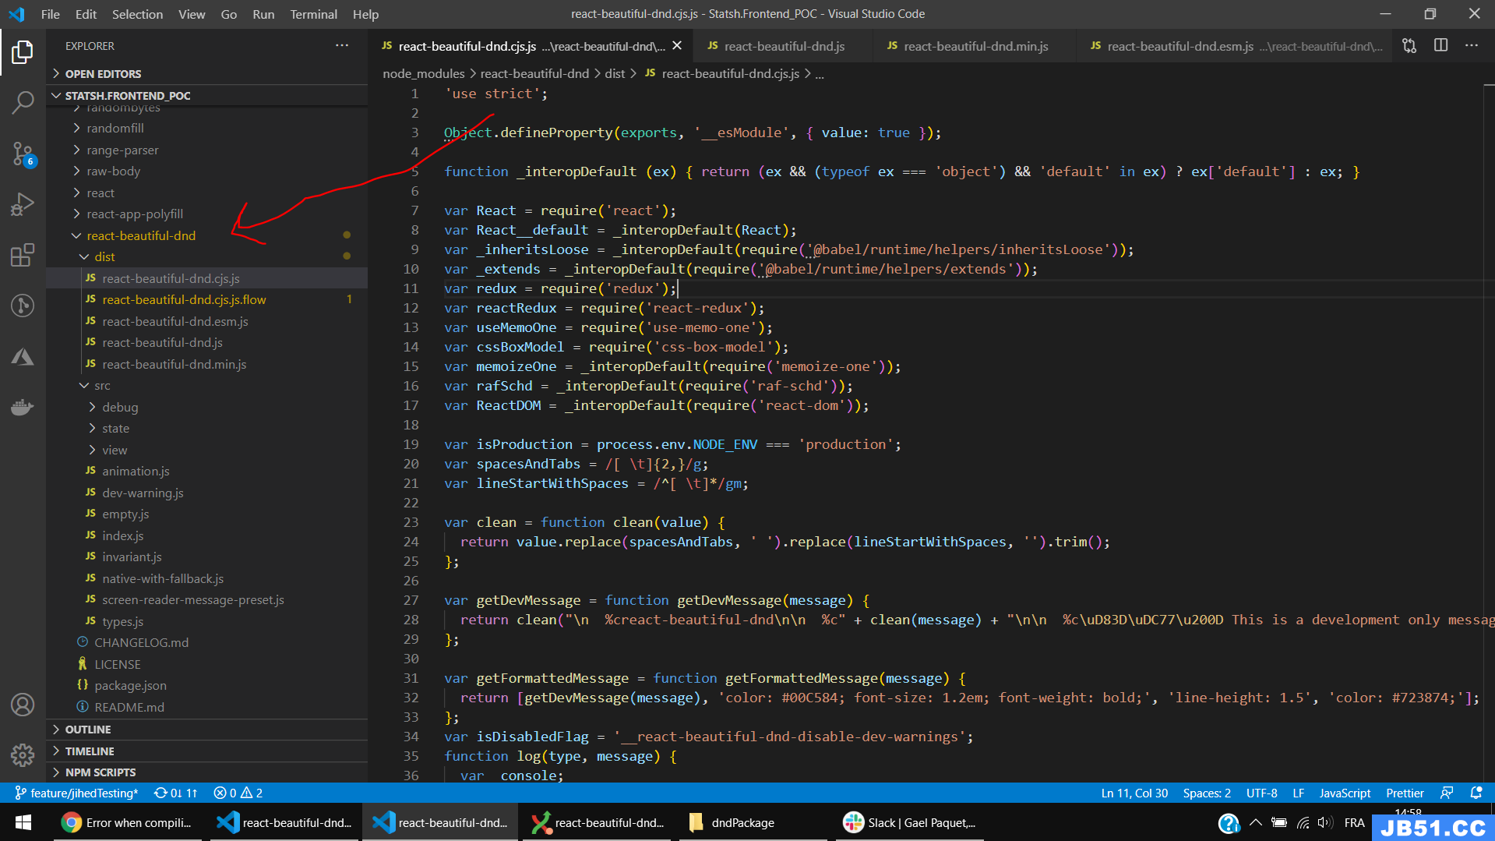Click the Open Changes compare icon
The image size is (1495, 841).
1409,46
